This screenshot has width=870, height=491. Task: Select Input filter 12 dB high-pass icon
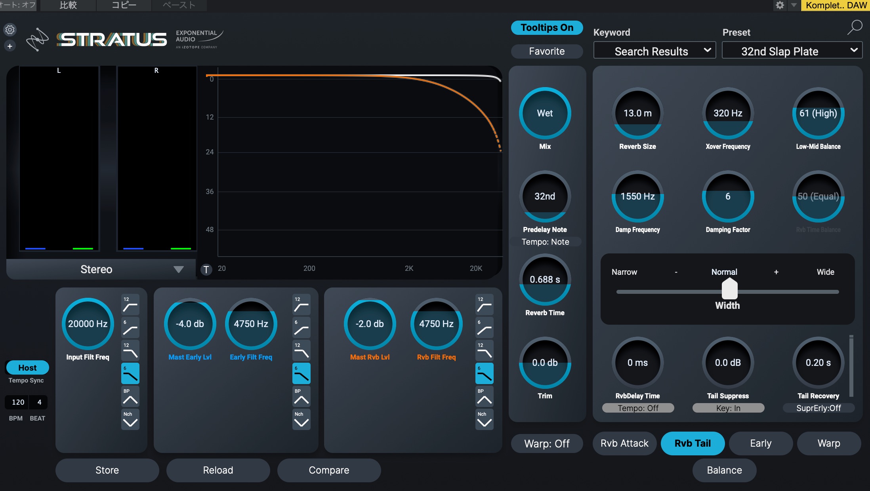(x=130, y=304)
